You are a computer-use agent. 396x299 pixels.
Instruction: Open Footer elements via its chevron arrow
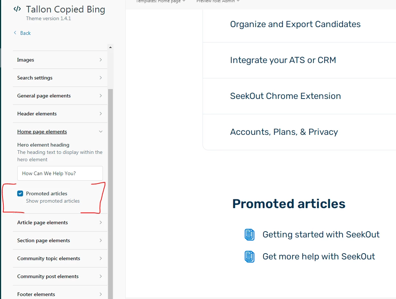[x=100, y=294]
